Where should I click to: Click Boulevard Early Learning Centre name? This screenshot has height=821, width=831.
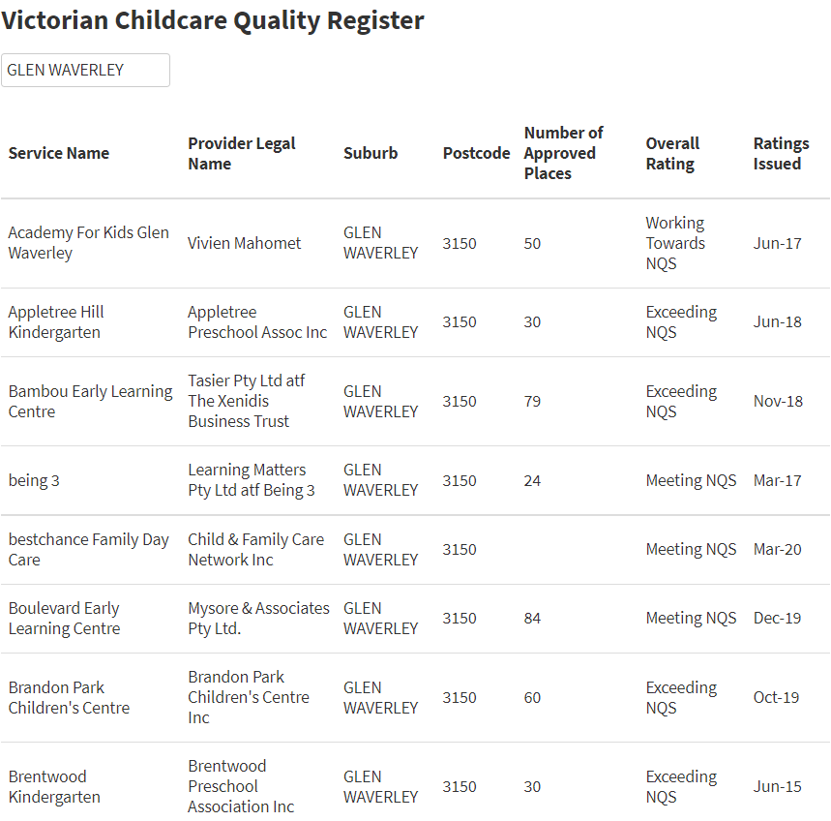(x=64, y=619)
